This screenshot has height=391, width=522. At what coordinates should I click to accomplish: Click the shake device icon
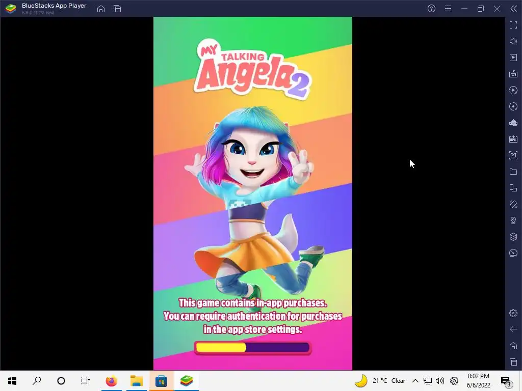pos(513,204)
